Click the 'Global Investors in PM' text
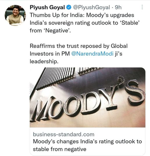Viewport: 150px width, 156px height. pyautogui.click(x=79, y=50)
